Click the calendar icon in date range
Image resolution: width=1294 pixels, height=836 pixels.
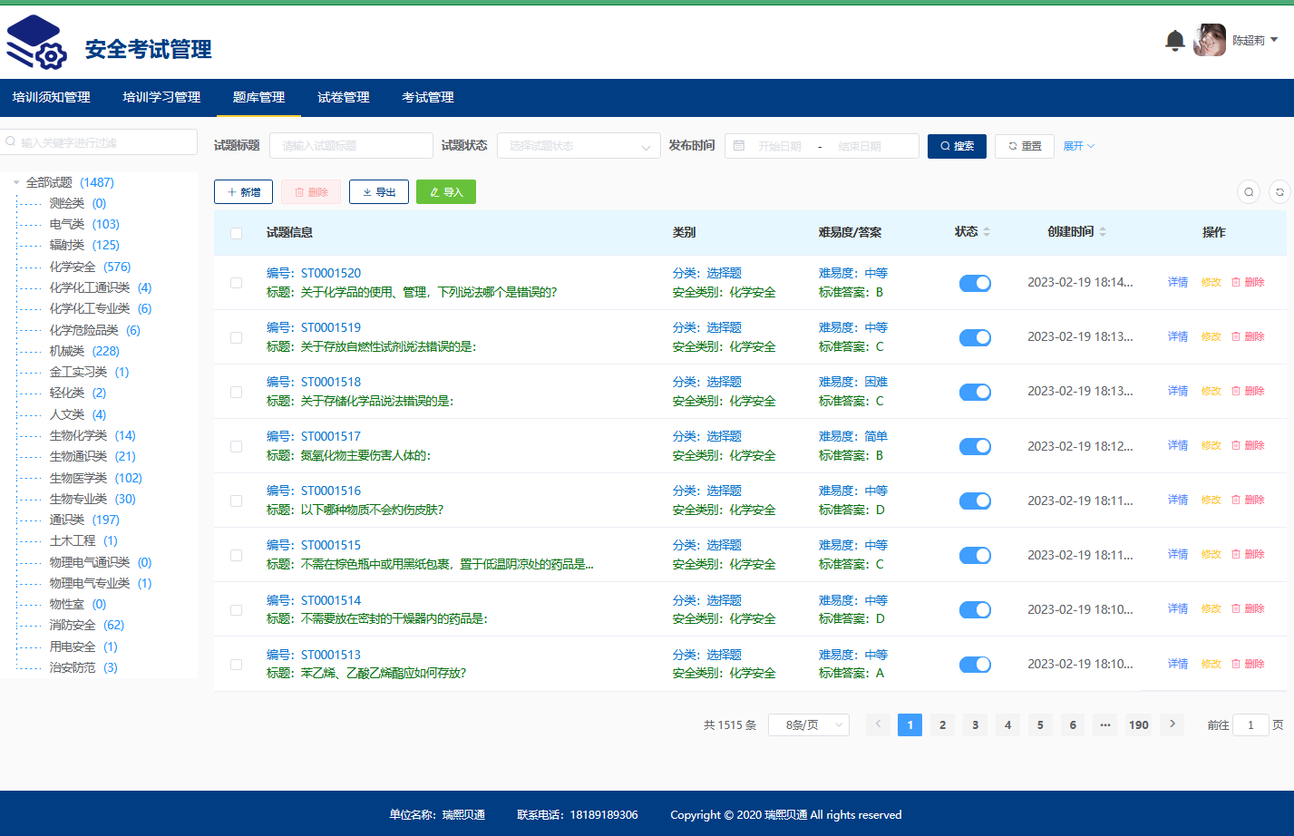pos(739,146)
